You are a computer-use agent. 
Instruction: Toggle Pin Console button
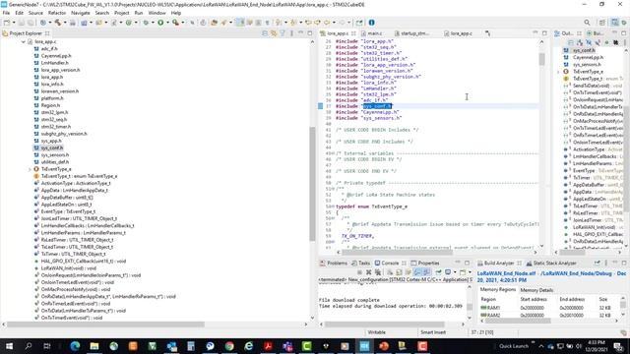tap(438, 272)
